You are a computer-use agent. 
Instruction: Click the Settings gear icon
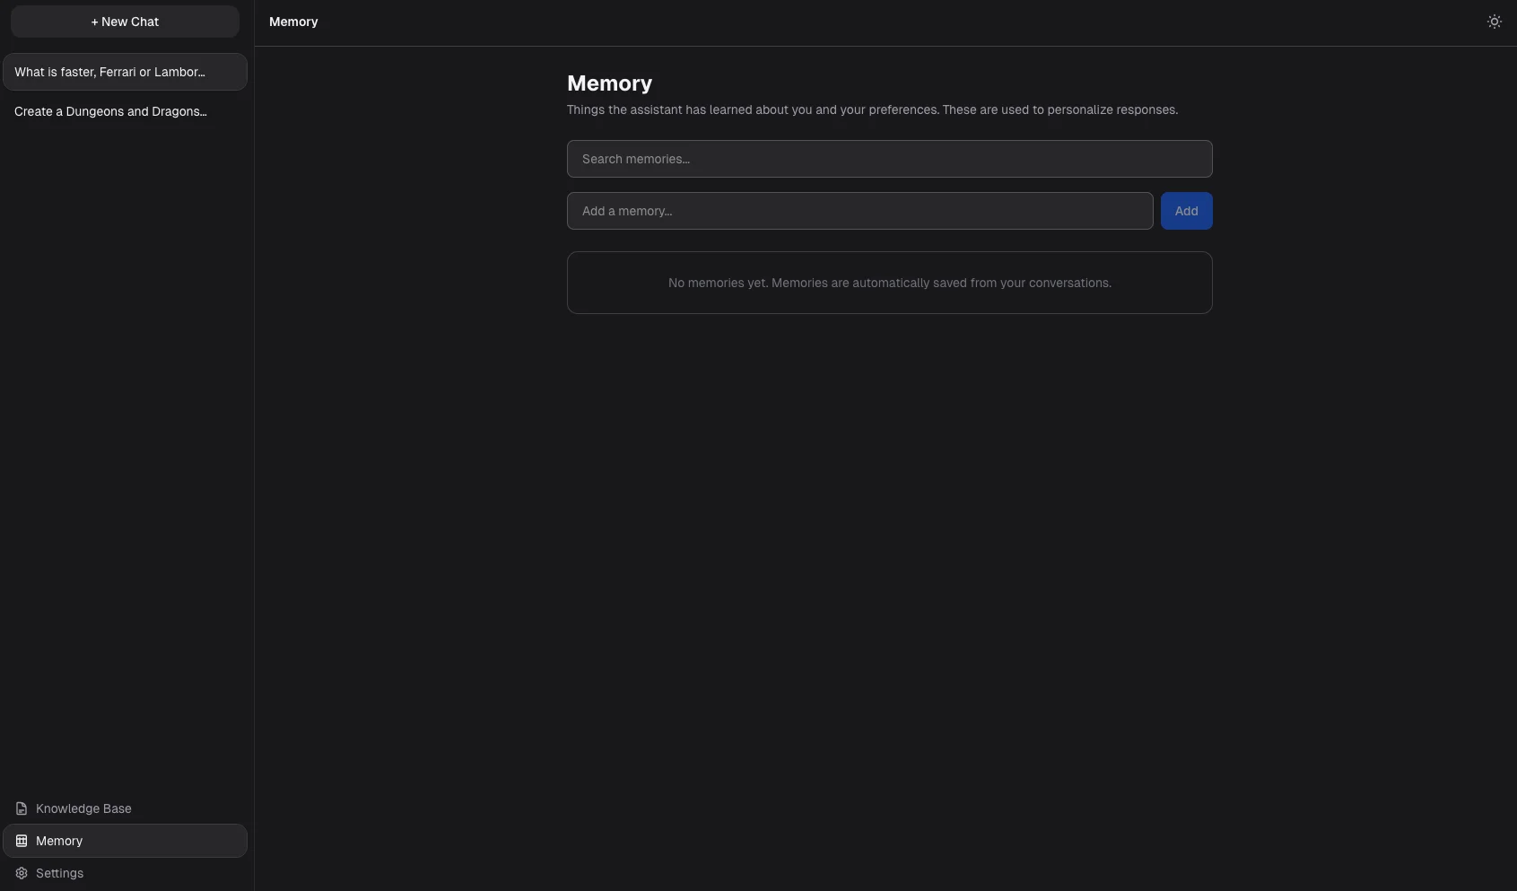click(x=21, y=872)
